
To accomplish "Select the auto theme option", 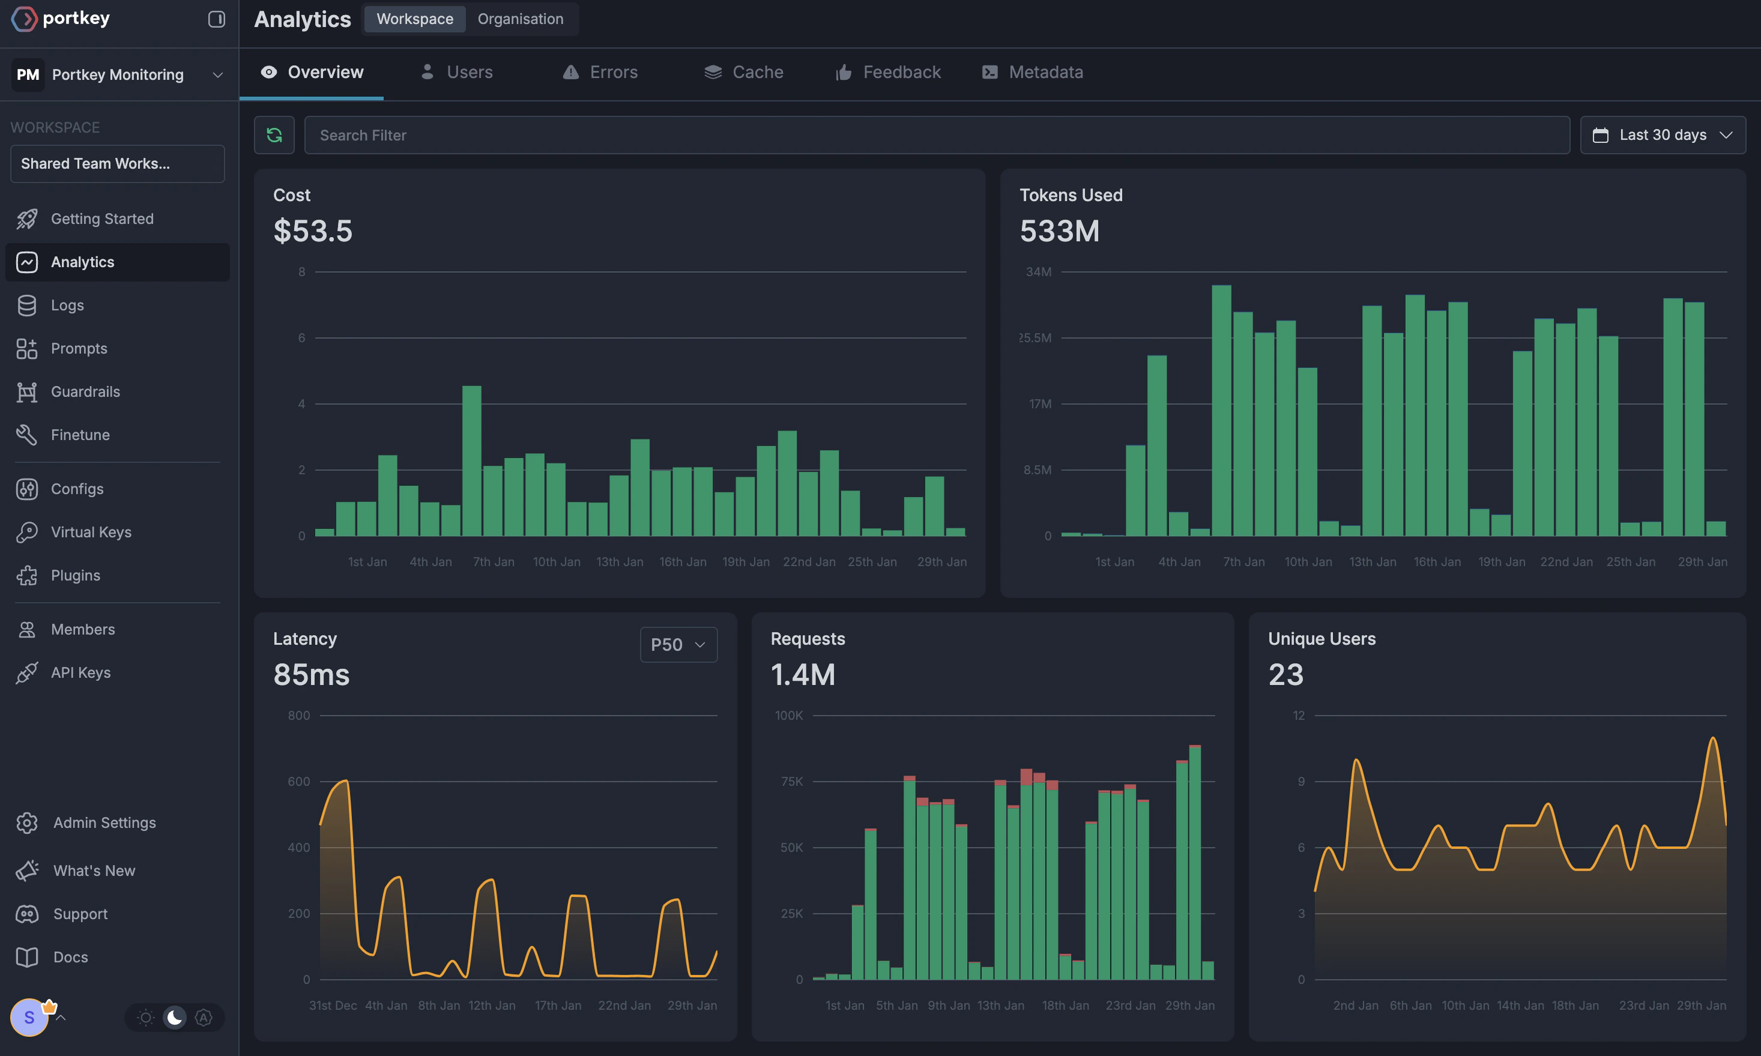I will (x=204, y=1018).
